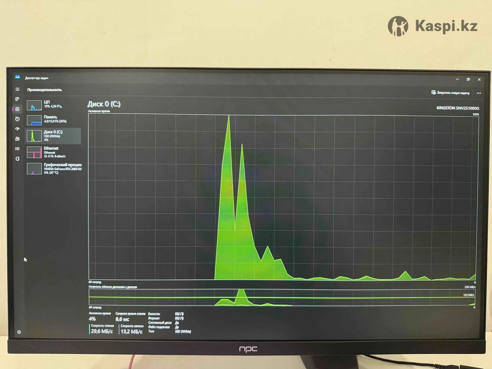Maximize the Task Manager window
Viewport: 492px width, 369px height.
point(468,79)
